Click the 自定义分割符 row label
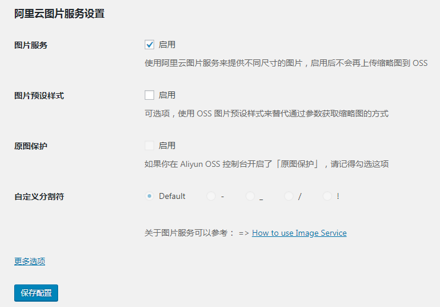440x307 pixels. (x=39, y=197)
